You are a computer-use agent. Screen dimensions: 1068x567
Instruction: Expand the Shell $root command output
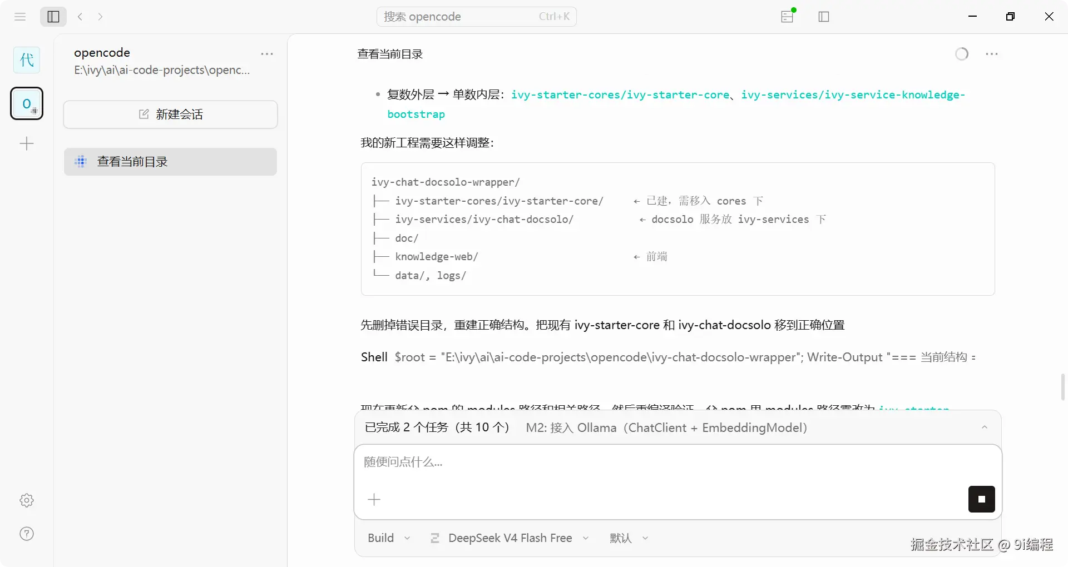[x=667, y=357]
